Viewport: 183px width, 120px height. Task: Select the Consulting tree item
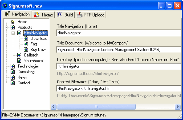point(26,72)
